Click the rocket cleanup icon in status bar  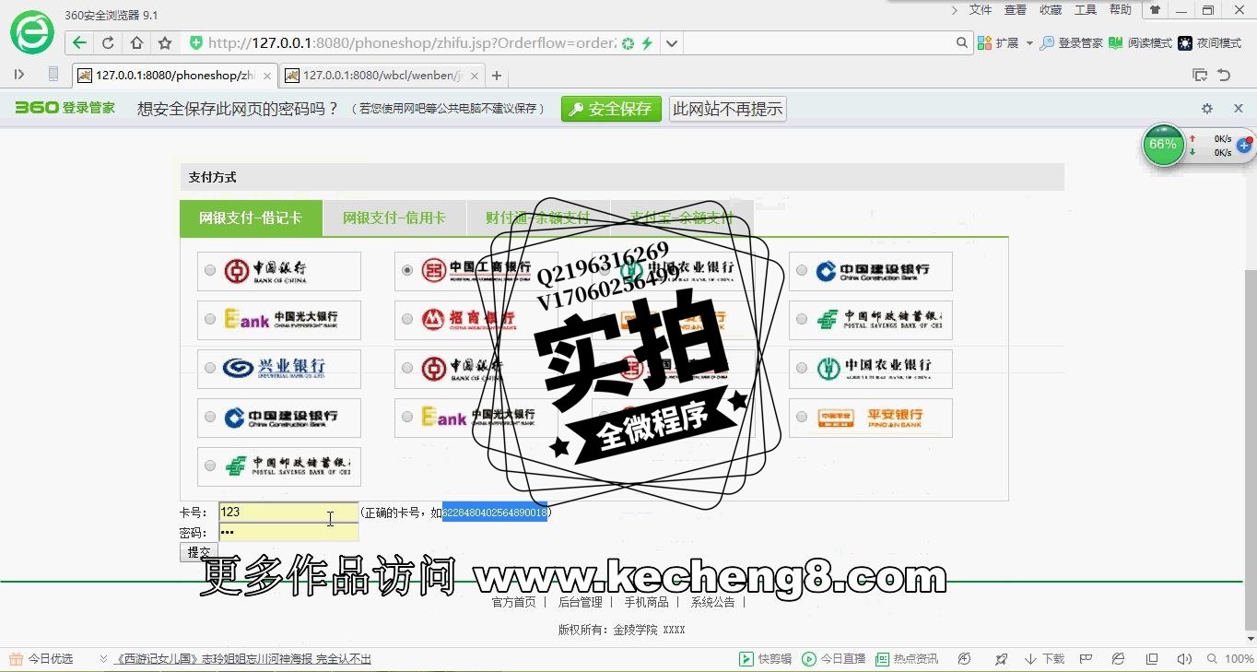coord(1001,659)
